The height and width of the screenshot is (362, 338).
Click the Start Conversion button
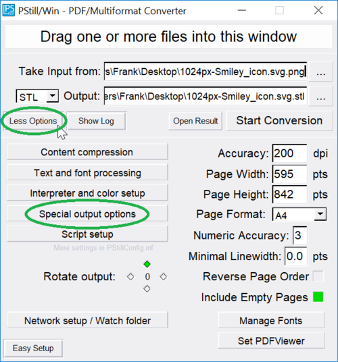click(279, 120)
